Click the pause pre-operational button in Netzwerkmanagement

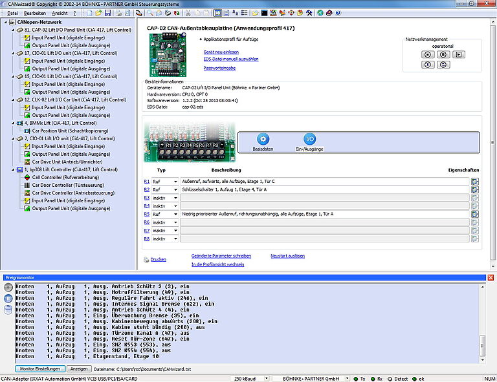tap(443, 54)
